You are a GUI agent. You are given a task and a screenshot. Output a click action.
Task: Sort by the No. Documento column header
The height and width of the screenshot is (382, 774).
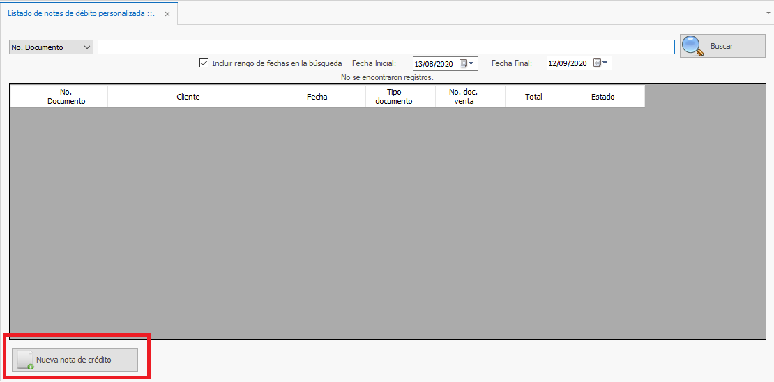click(73, 97)
